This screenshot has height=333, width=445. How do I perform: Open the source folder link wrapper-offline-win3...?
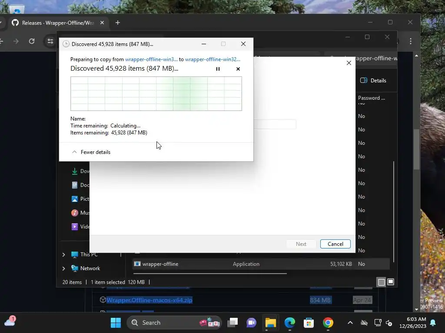[151, 59]
